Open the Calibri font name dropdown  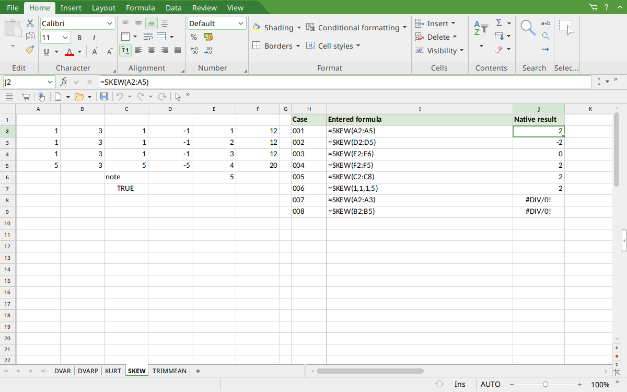click(x=109, y=24)
